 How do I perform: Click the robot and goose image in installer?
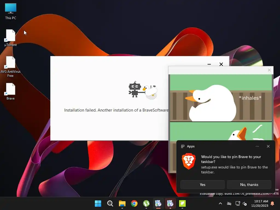[x=143, y=90]
